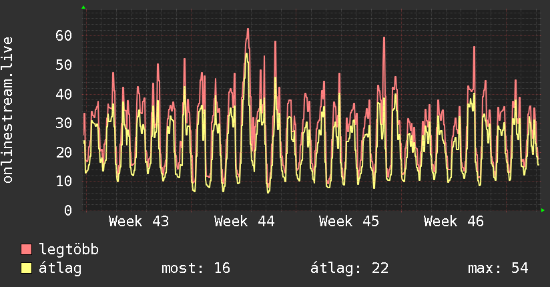Click the y-axis value 50

coord(64,65)
